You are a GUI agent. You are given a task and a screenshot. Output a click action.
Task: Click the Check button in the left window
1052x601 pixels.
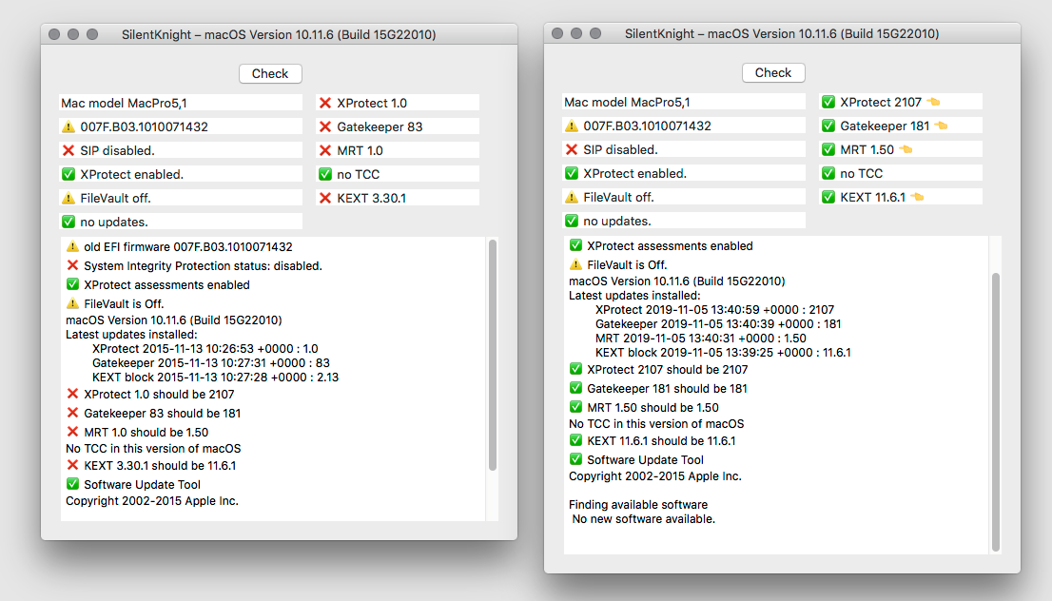coord(270,74)
